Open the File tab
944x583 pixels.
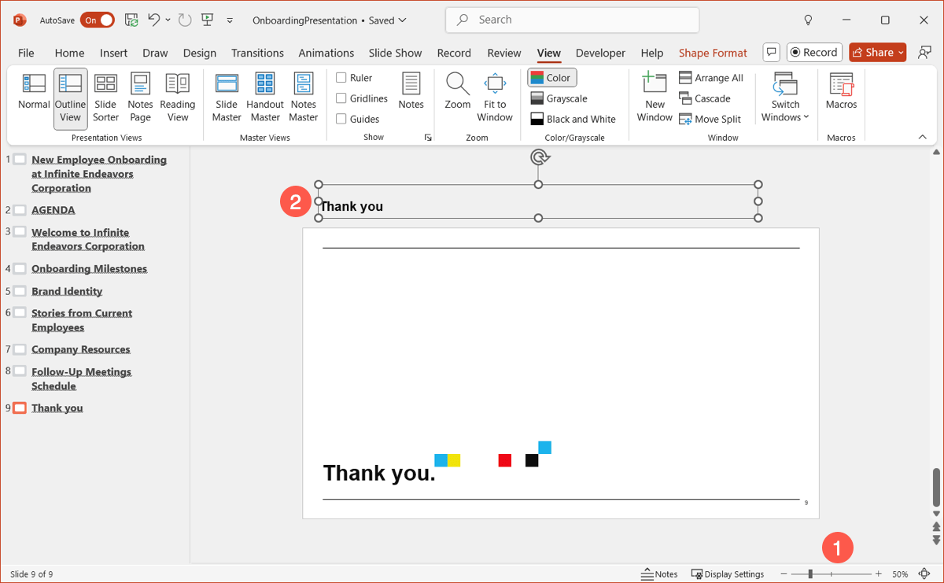coord(26,53)
